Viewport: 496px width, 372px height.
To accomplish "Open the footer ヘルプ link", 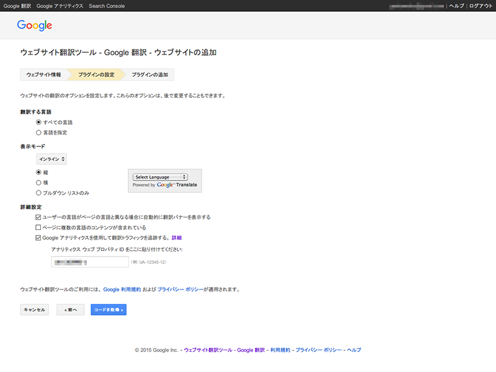I will click(354, 350).
